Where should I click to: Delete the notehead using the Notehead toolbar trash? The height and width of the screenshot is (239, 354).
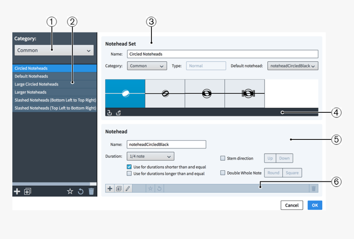coord(314,188)
